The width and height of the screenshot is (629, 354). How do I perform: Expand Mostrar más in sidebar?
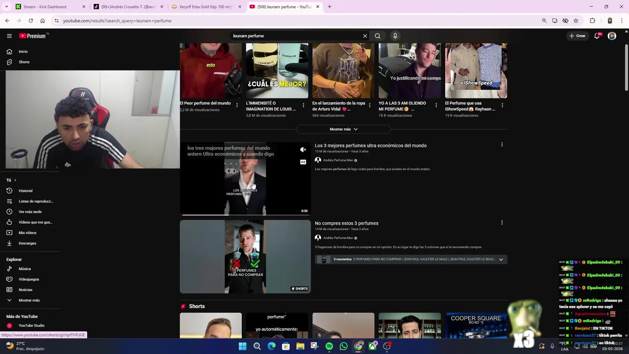pyautogui.click(x=30, y=300)
